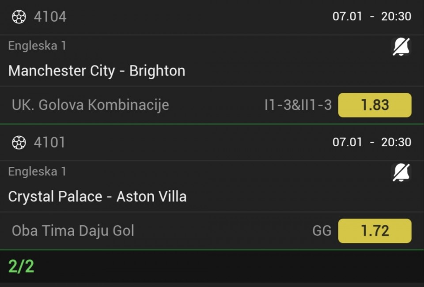Toggle the muted bell for Crystal Palace - Aston Villa

(401, 172)
